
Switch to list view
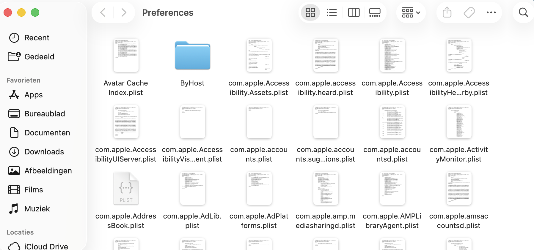[x=332, y=12]
